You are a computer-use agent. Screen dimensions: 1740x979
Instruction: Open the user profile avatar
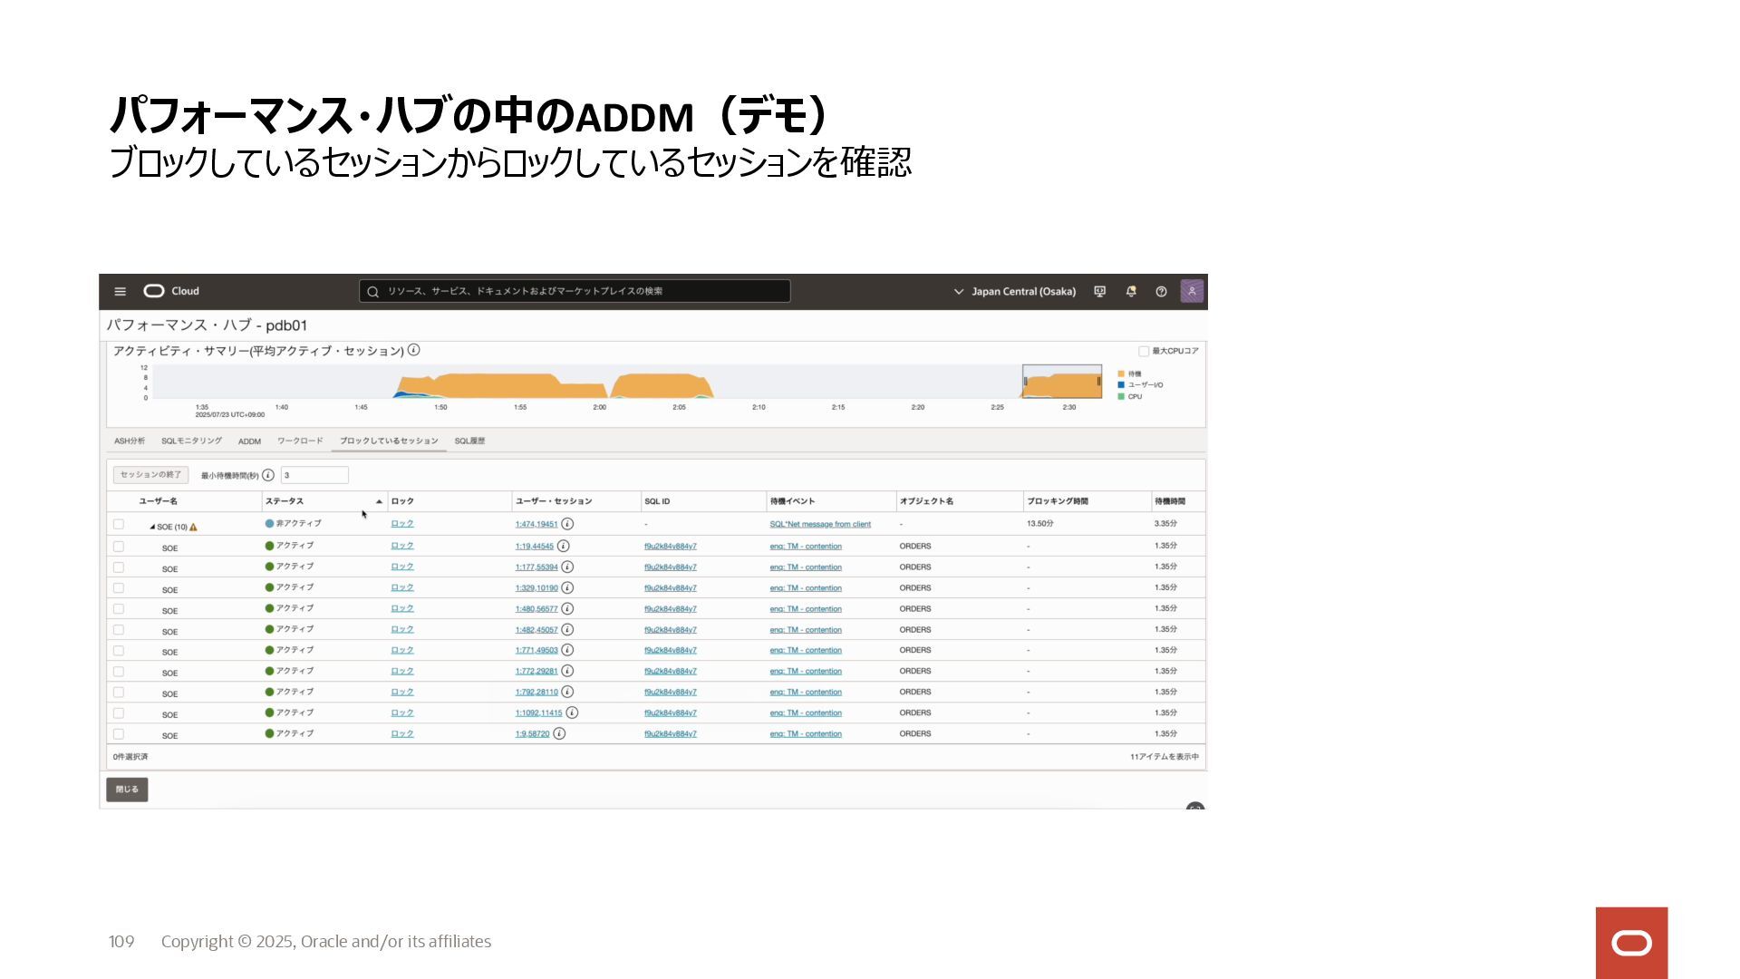coord(1192,291)
